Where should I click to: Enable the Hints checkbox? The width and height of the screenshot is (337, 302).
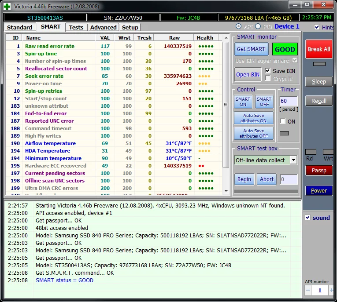point(317,27)
